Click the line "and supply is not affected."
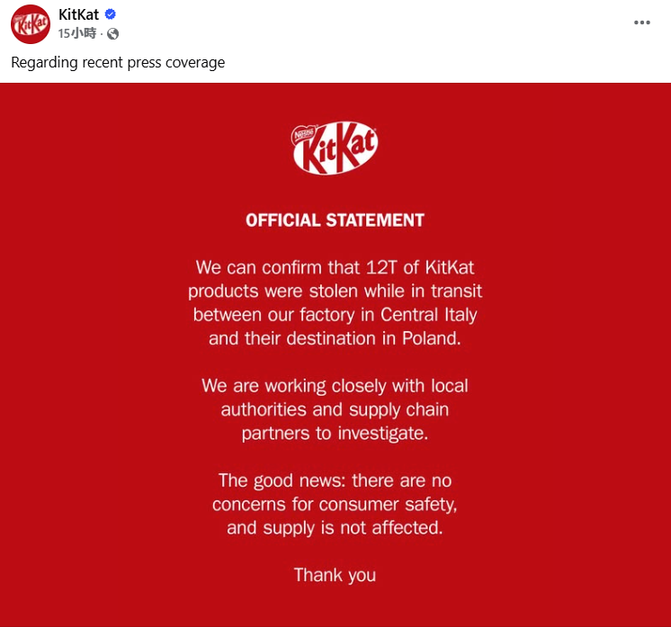 pyautogui.click(x=335, y=527)
